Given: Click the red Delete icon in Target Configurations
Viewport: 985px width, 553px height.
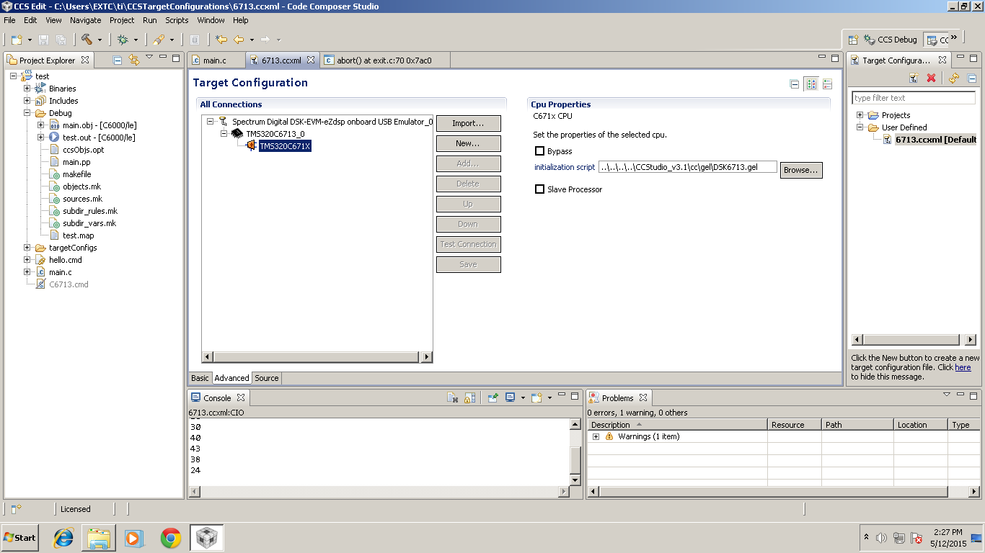Looking at the screenshot, I should pyautogui.click(x=931, y=78).
